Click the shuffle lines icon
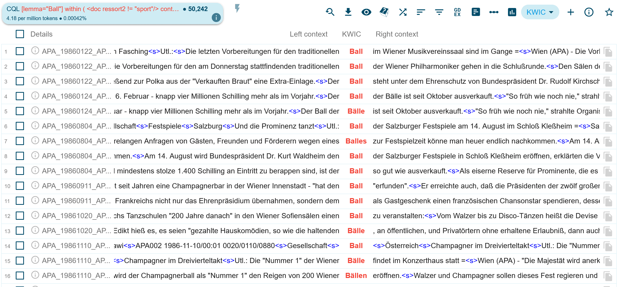This screenshot has height=287, width=622. [x=403, y=12]
